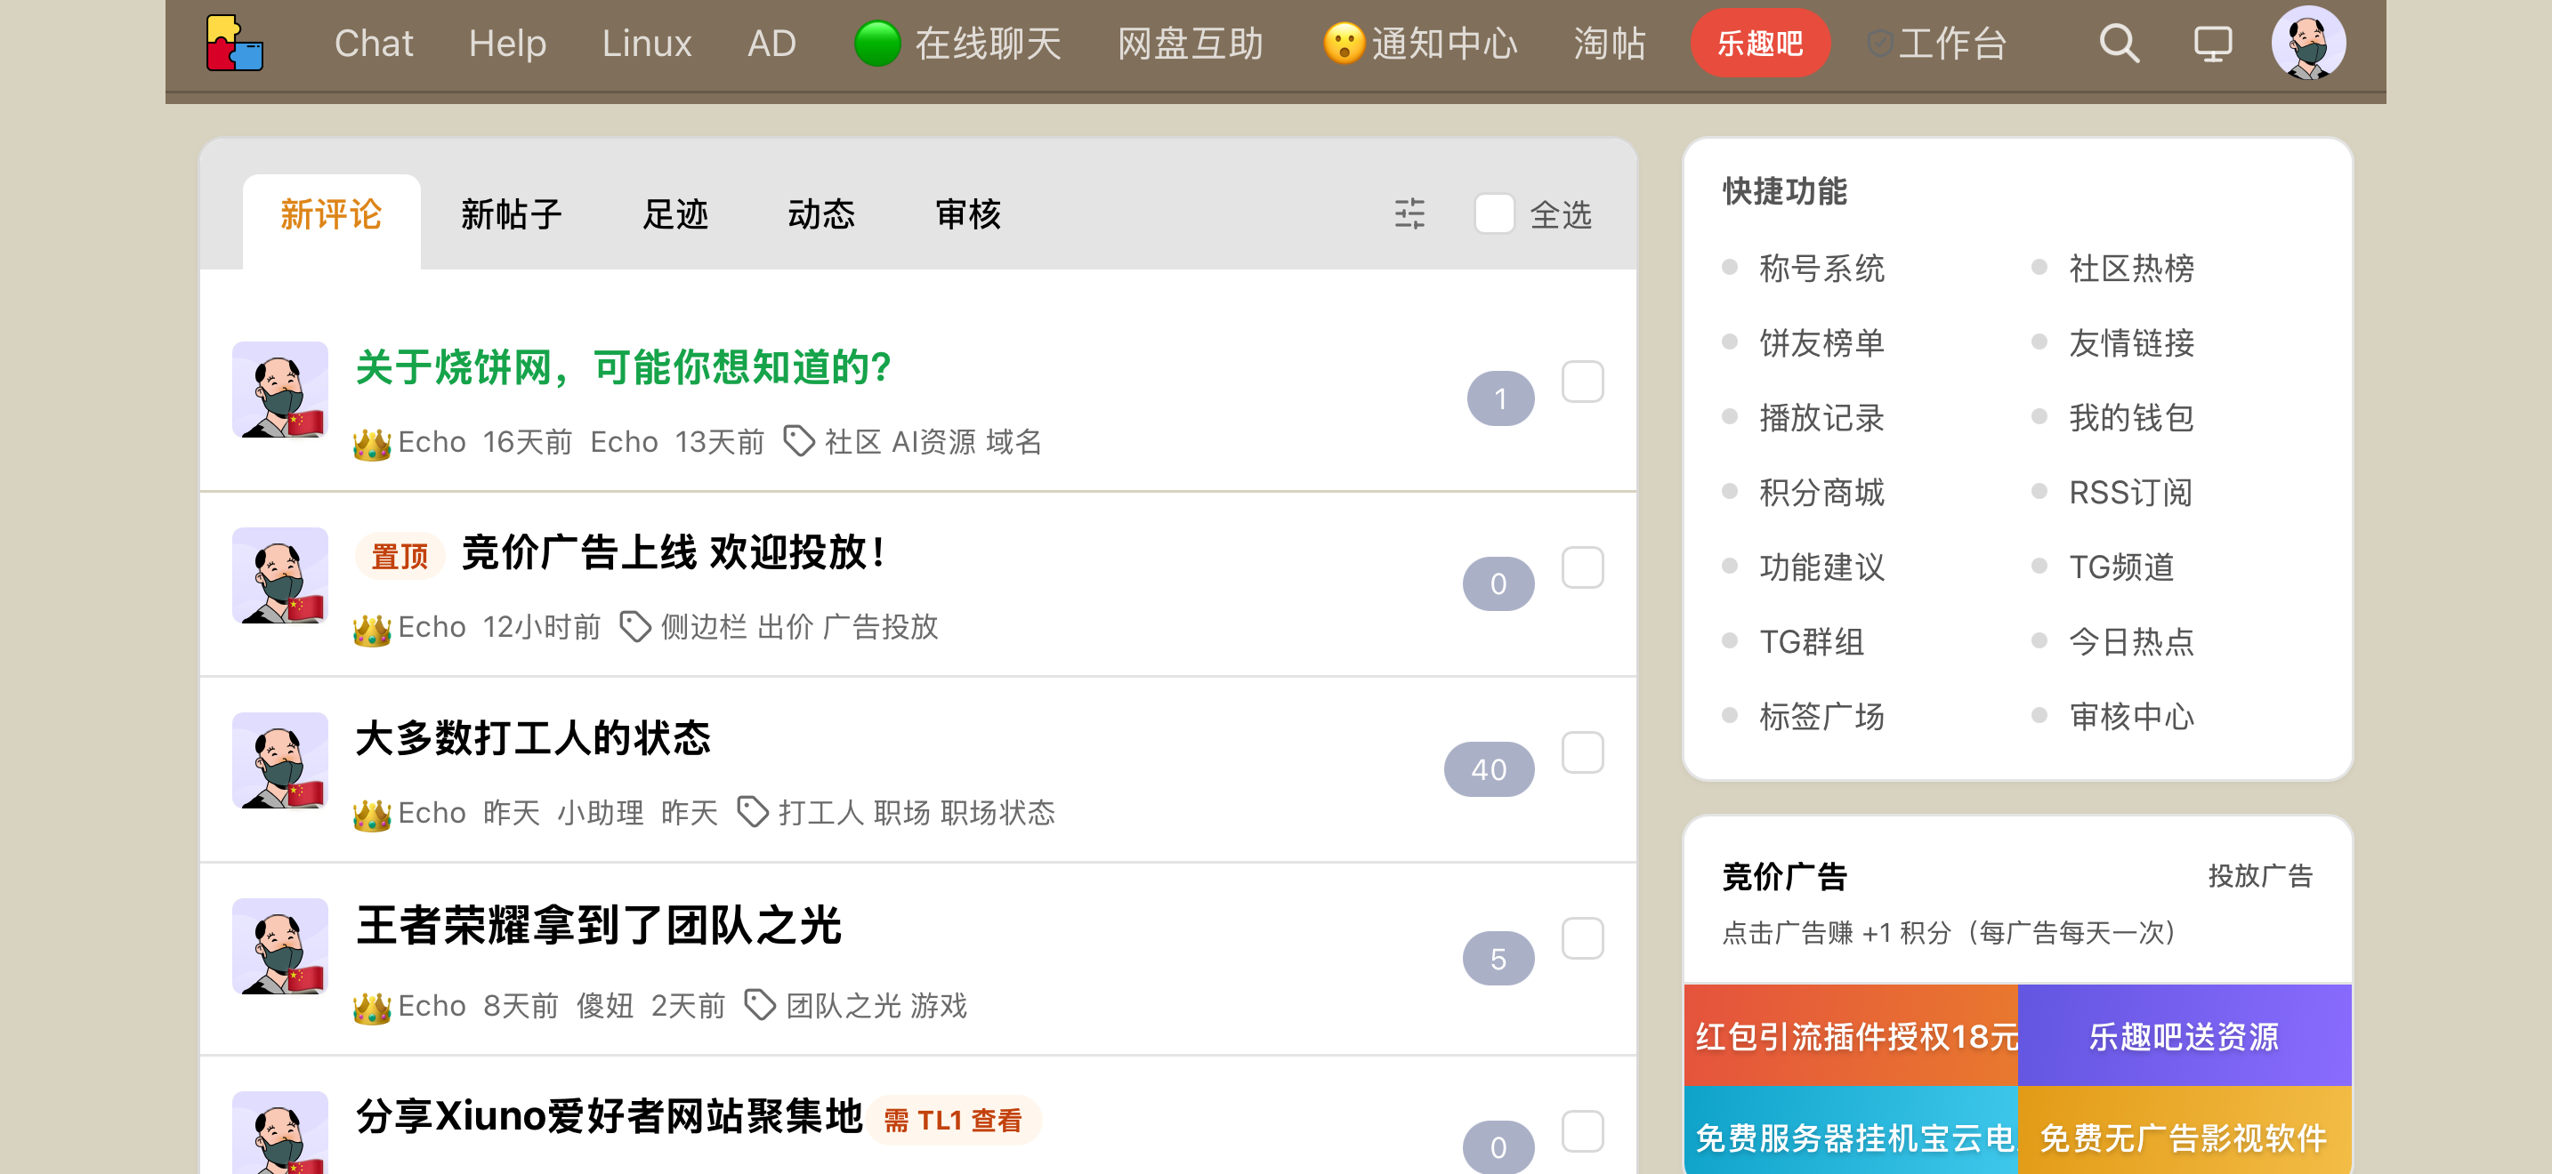Open RSS订阅 quick link
This screenshot has width=2552, height=1174.
point(2130,492)
